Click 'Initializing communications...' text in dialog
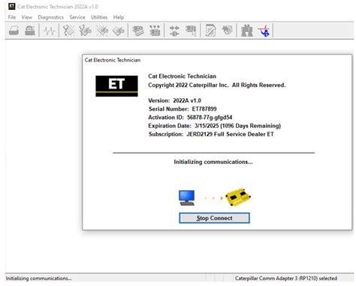Screen dimensions: 356x286 [213, 162]
